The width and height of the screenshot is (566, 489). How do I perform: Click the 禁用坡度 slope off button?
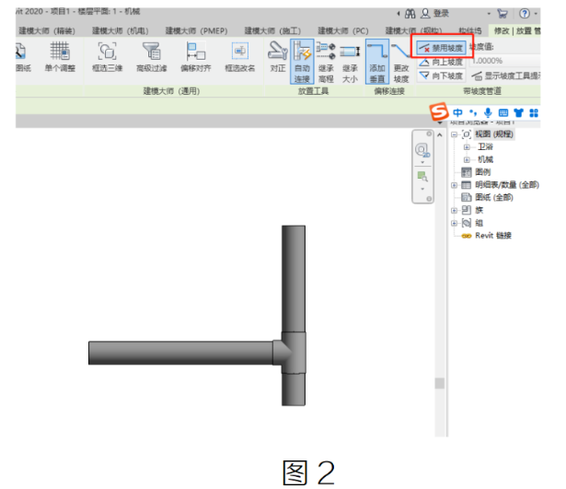click(441, 48)
